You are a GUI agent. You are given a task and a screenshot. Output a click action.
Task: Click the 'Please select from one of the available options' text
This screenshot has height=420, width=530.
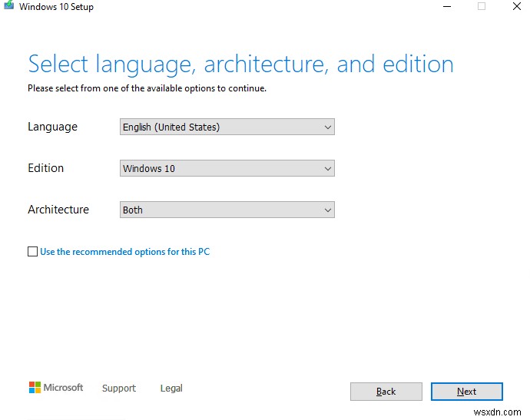click(x=147, y=88)
